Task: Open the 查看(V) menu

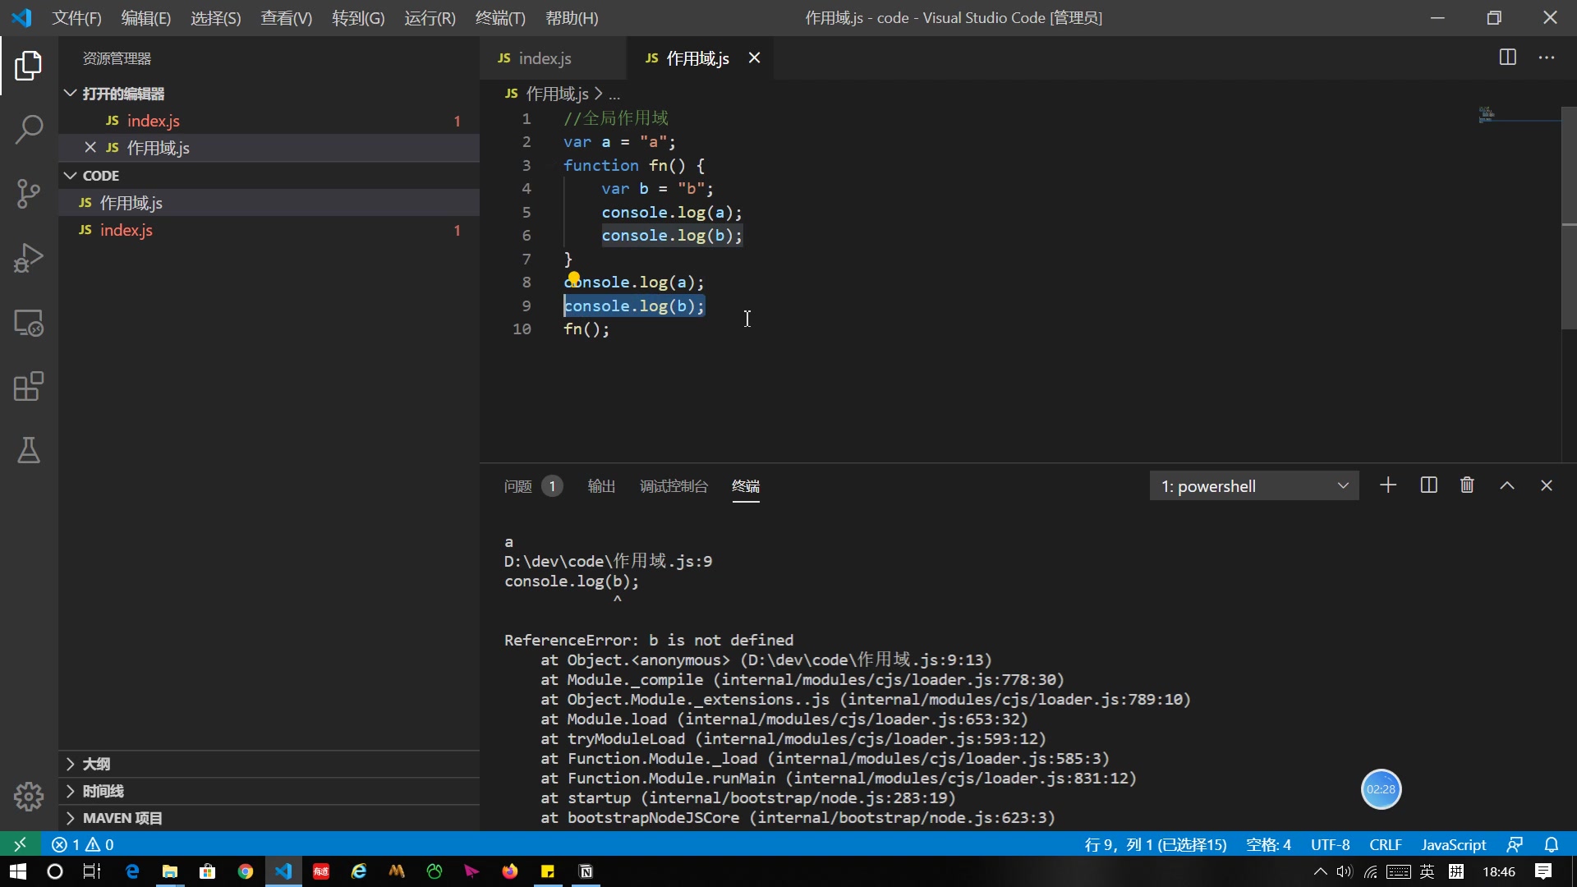Action: pos(287,18)
